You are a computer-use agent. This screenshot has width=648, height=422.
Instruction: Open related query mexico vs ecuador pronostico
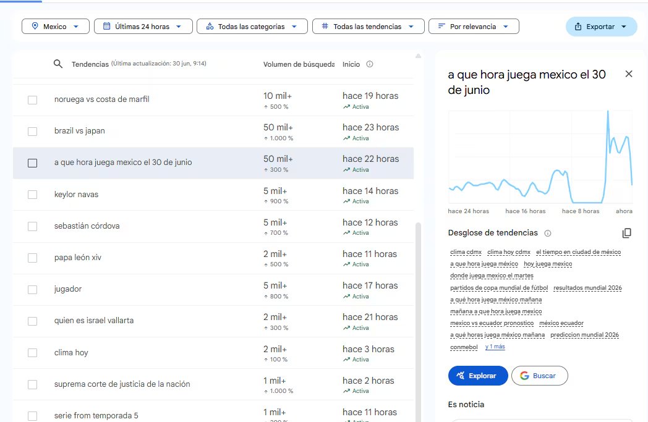pyautogui.click(x=492, y=323)
